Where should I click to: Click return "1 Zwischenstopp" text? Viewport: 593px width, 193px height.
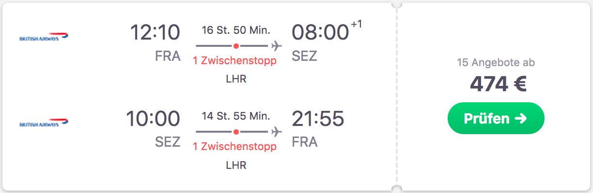234,146
